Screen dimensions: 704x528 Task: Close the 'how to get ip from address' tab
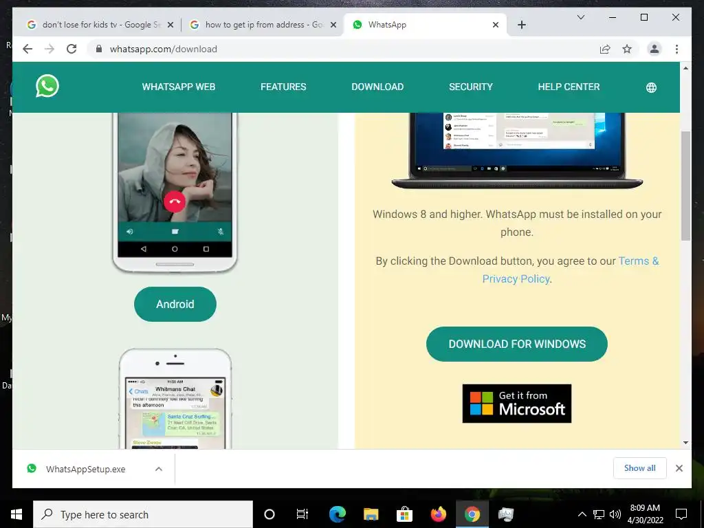point(333,25)
